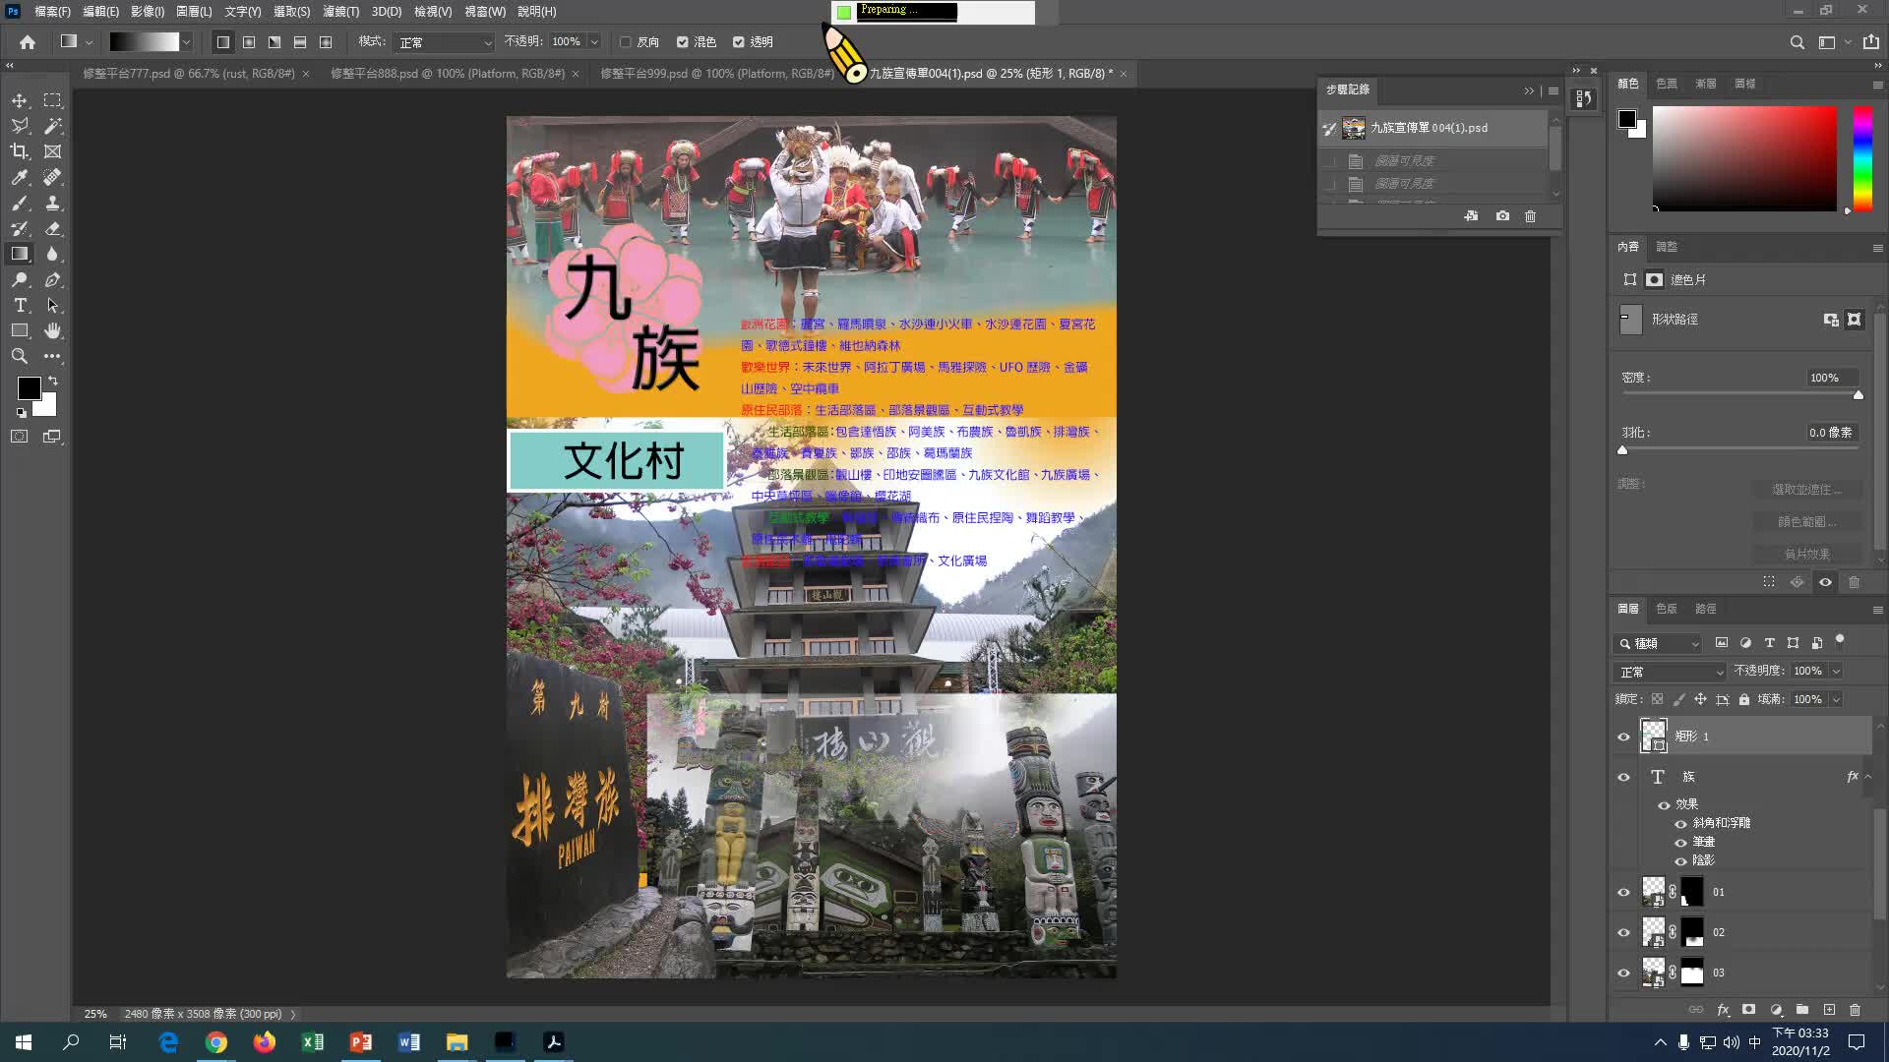
Task: Select the Frame tool
Action: (52, 151)
